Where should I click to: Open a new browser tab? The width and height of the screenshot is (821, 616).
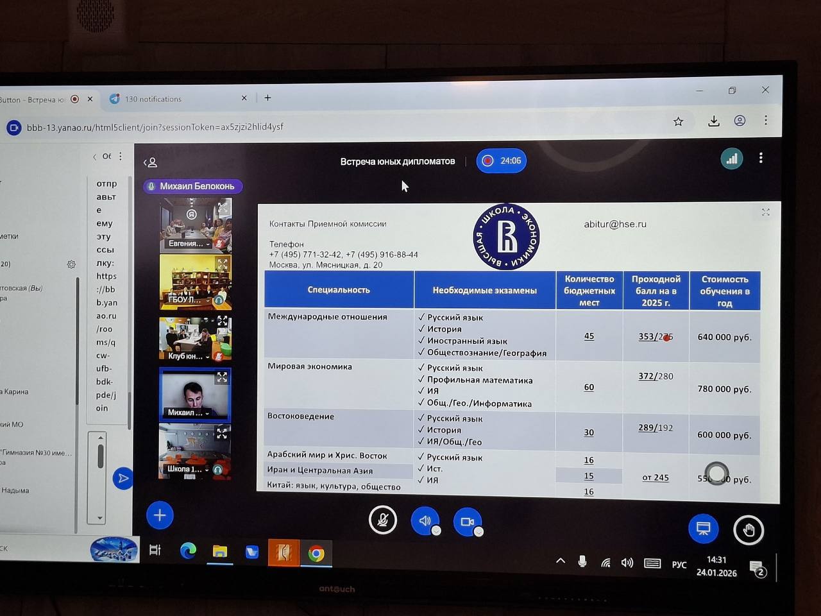click(x=267, y=98)
